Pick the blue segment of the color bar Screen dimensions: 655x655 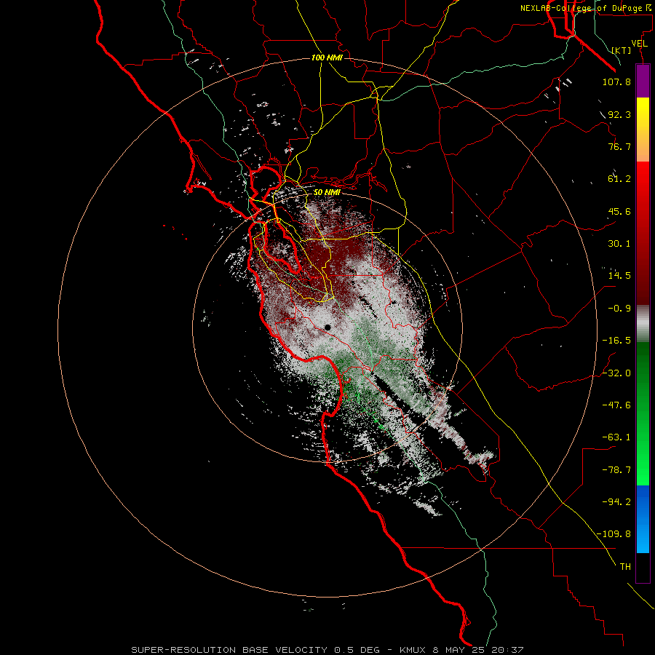(x=643, y=519)
